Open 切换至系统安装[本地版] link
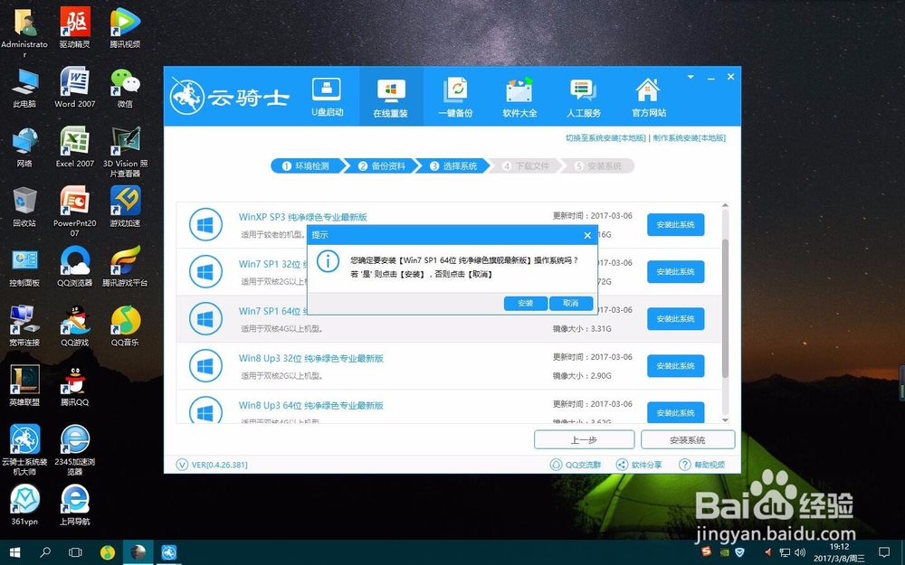 pyautogui.click(x=605, y=138)
